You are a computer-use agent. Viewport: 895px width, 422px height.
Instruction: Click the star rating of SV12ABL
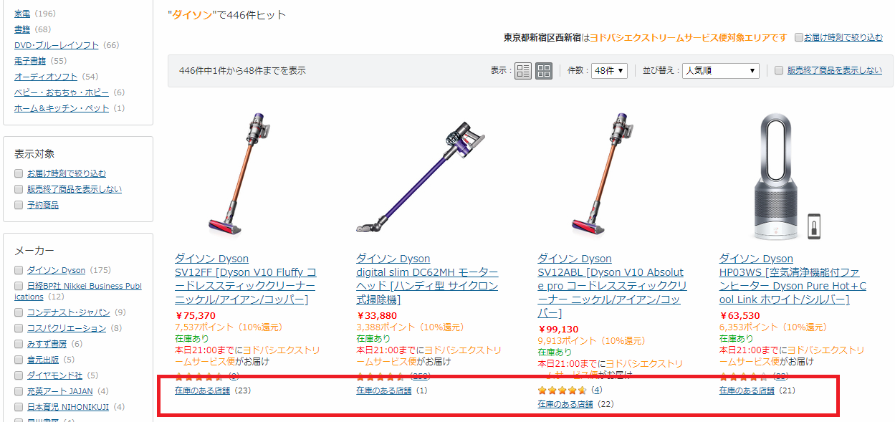[563, 390]
